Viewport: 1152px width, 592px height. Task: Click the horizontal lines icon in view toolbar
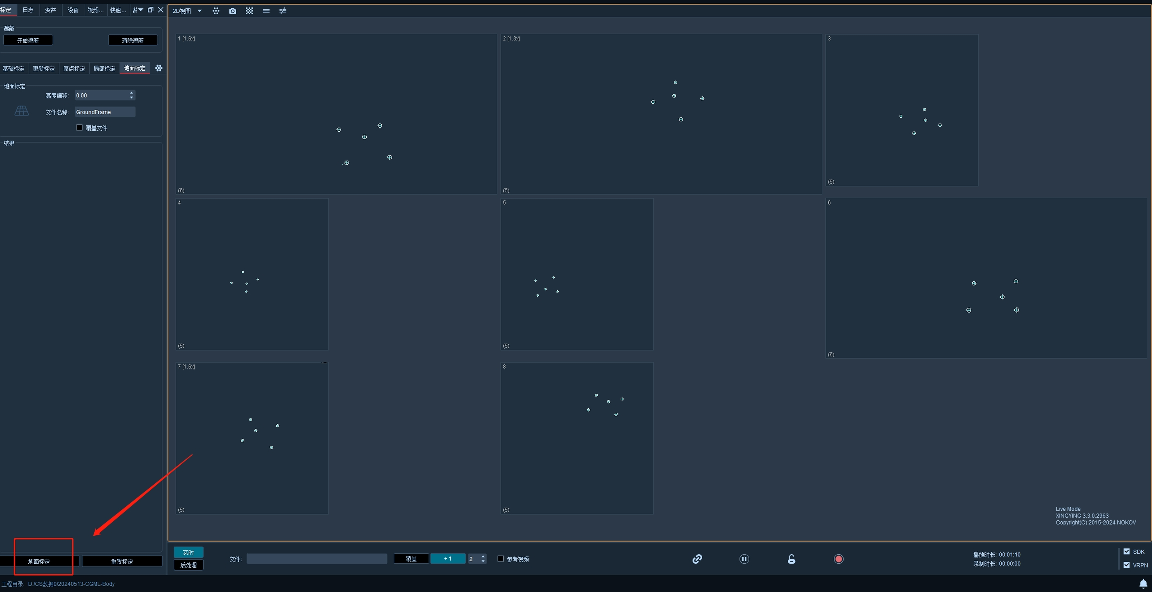(266, 11)
